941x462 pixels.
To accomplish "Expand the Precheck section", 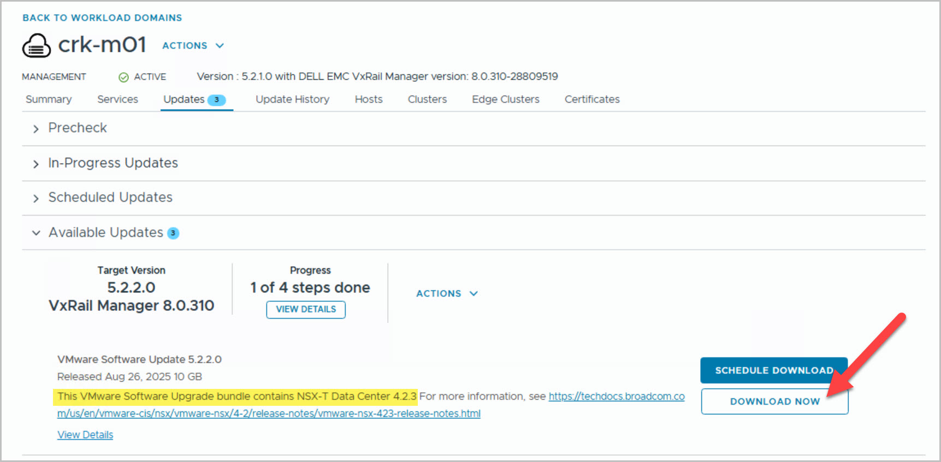I will point(36,129).
